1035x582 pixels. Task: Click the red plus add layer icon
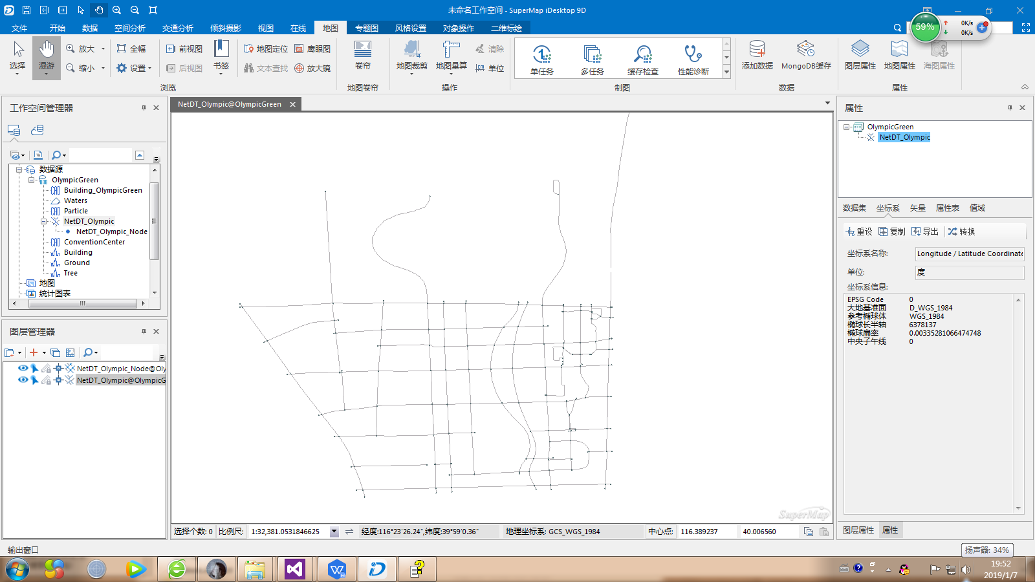tap(34, 352)
